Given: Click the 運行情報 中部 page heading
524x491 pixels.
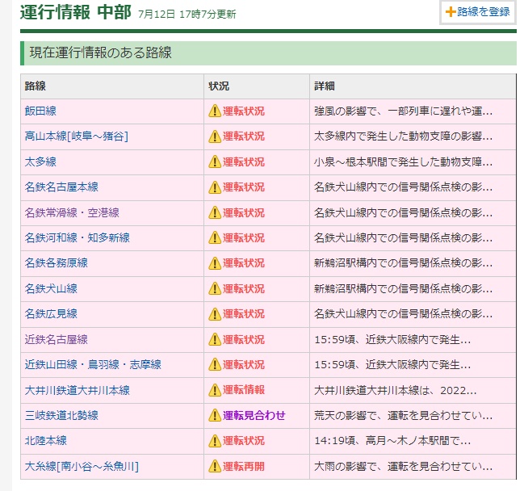Looking at the screenshot, I should [x=76, y=12].
